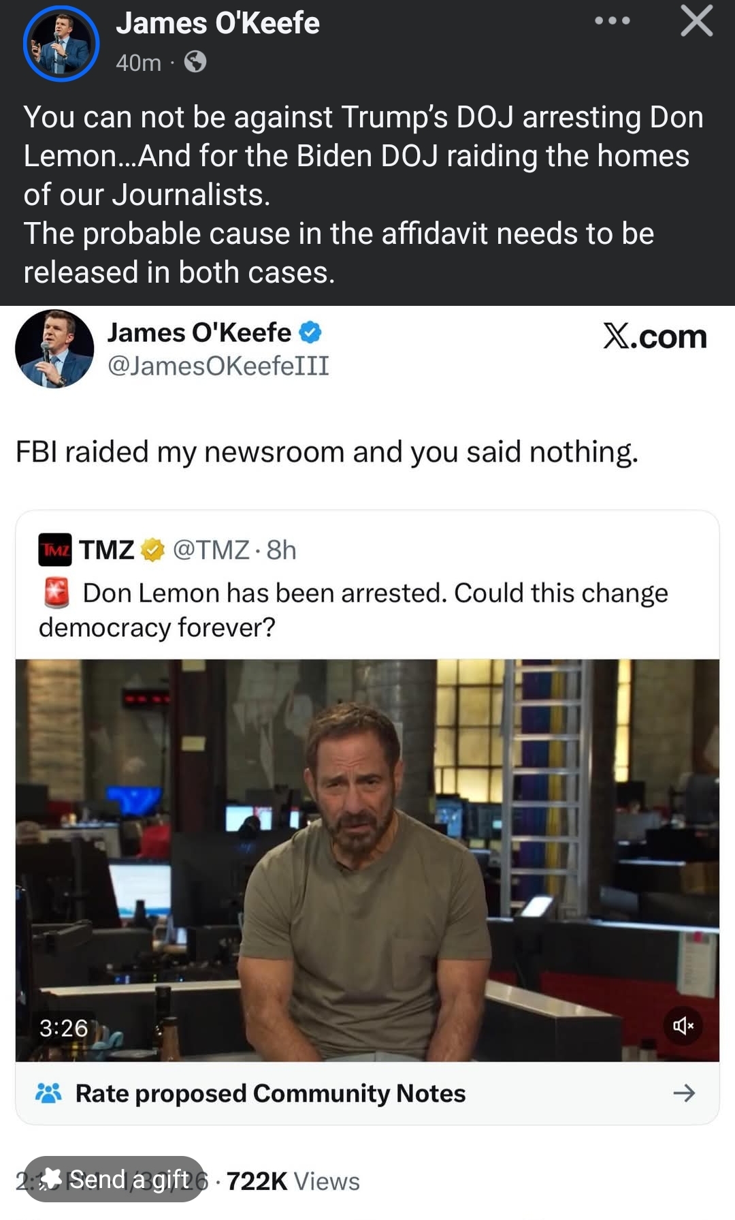Unmute the video with the speaker icon
Screen dimensions: 735x1220
[x=683, y=1025]
